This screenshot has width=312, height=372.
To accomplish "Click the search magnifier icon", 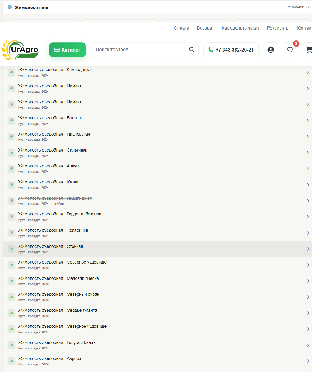I will tap(192, 50).
